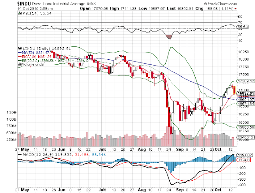
Task: Click the High 17111.38 value
Action: (x=123, y=8)
